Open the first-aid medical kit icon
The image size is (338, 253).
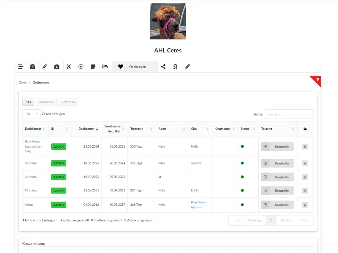[57, 67]
